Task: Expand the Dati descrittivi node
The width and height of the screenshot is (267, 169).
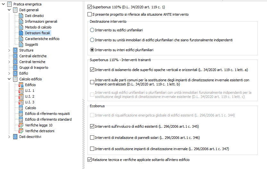Action: click(x=9, y=137)
